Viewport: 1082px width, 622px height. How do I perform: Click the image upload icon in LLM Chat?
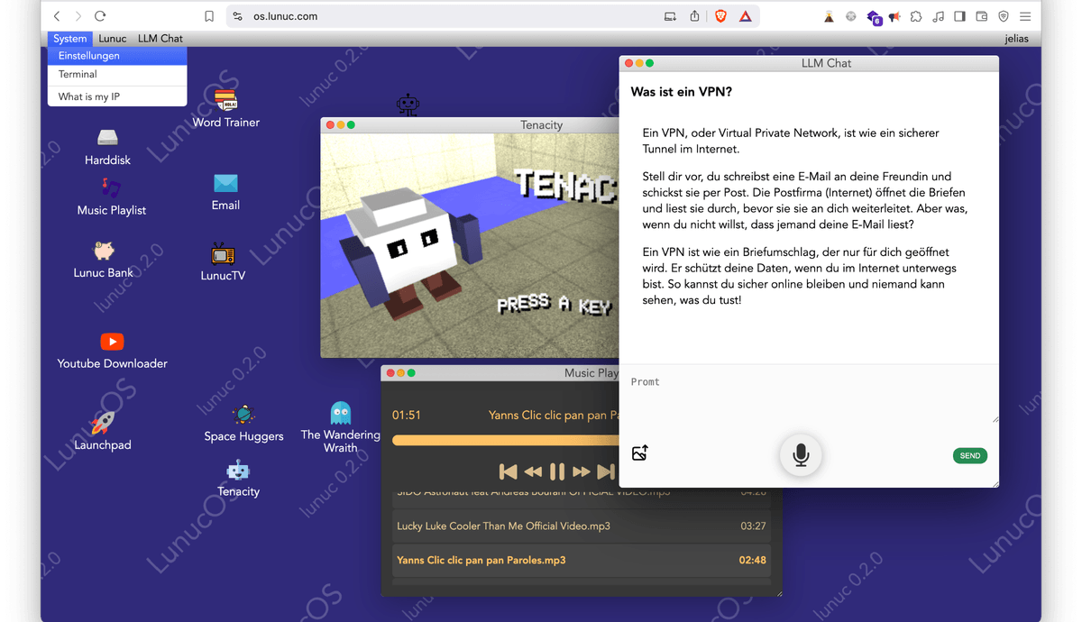click(640, 453)
